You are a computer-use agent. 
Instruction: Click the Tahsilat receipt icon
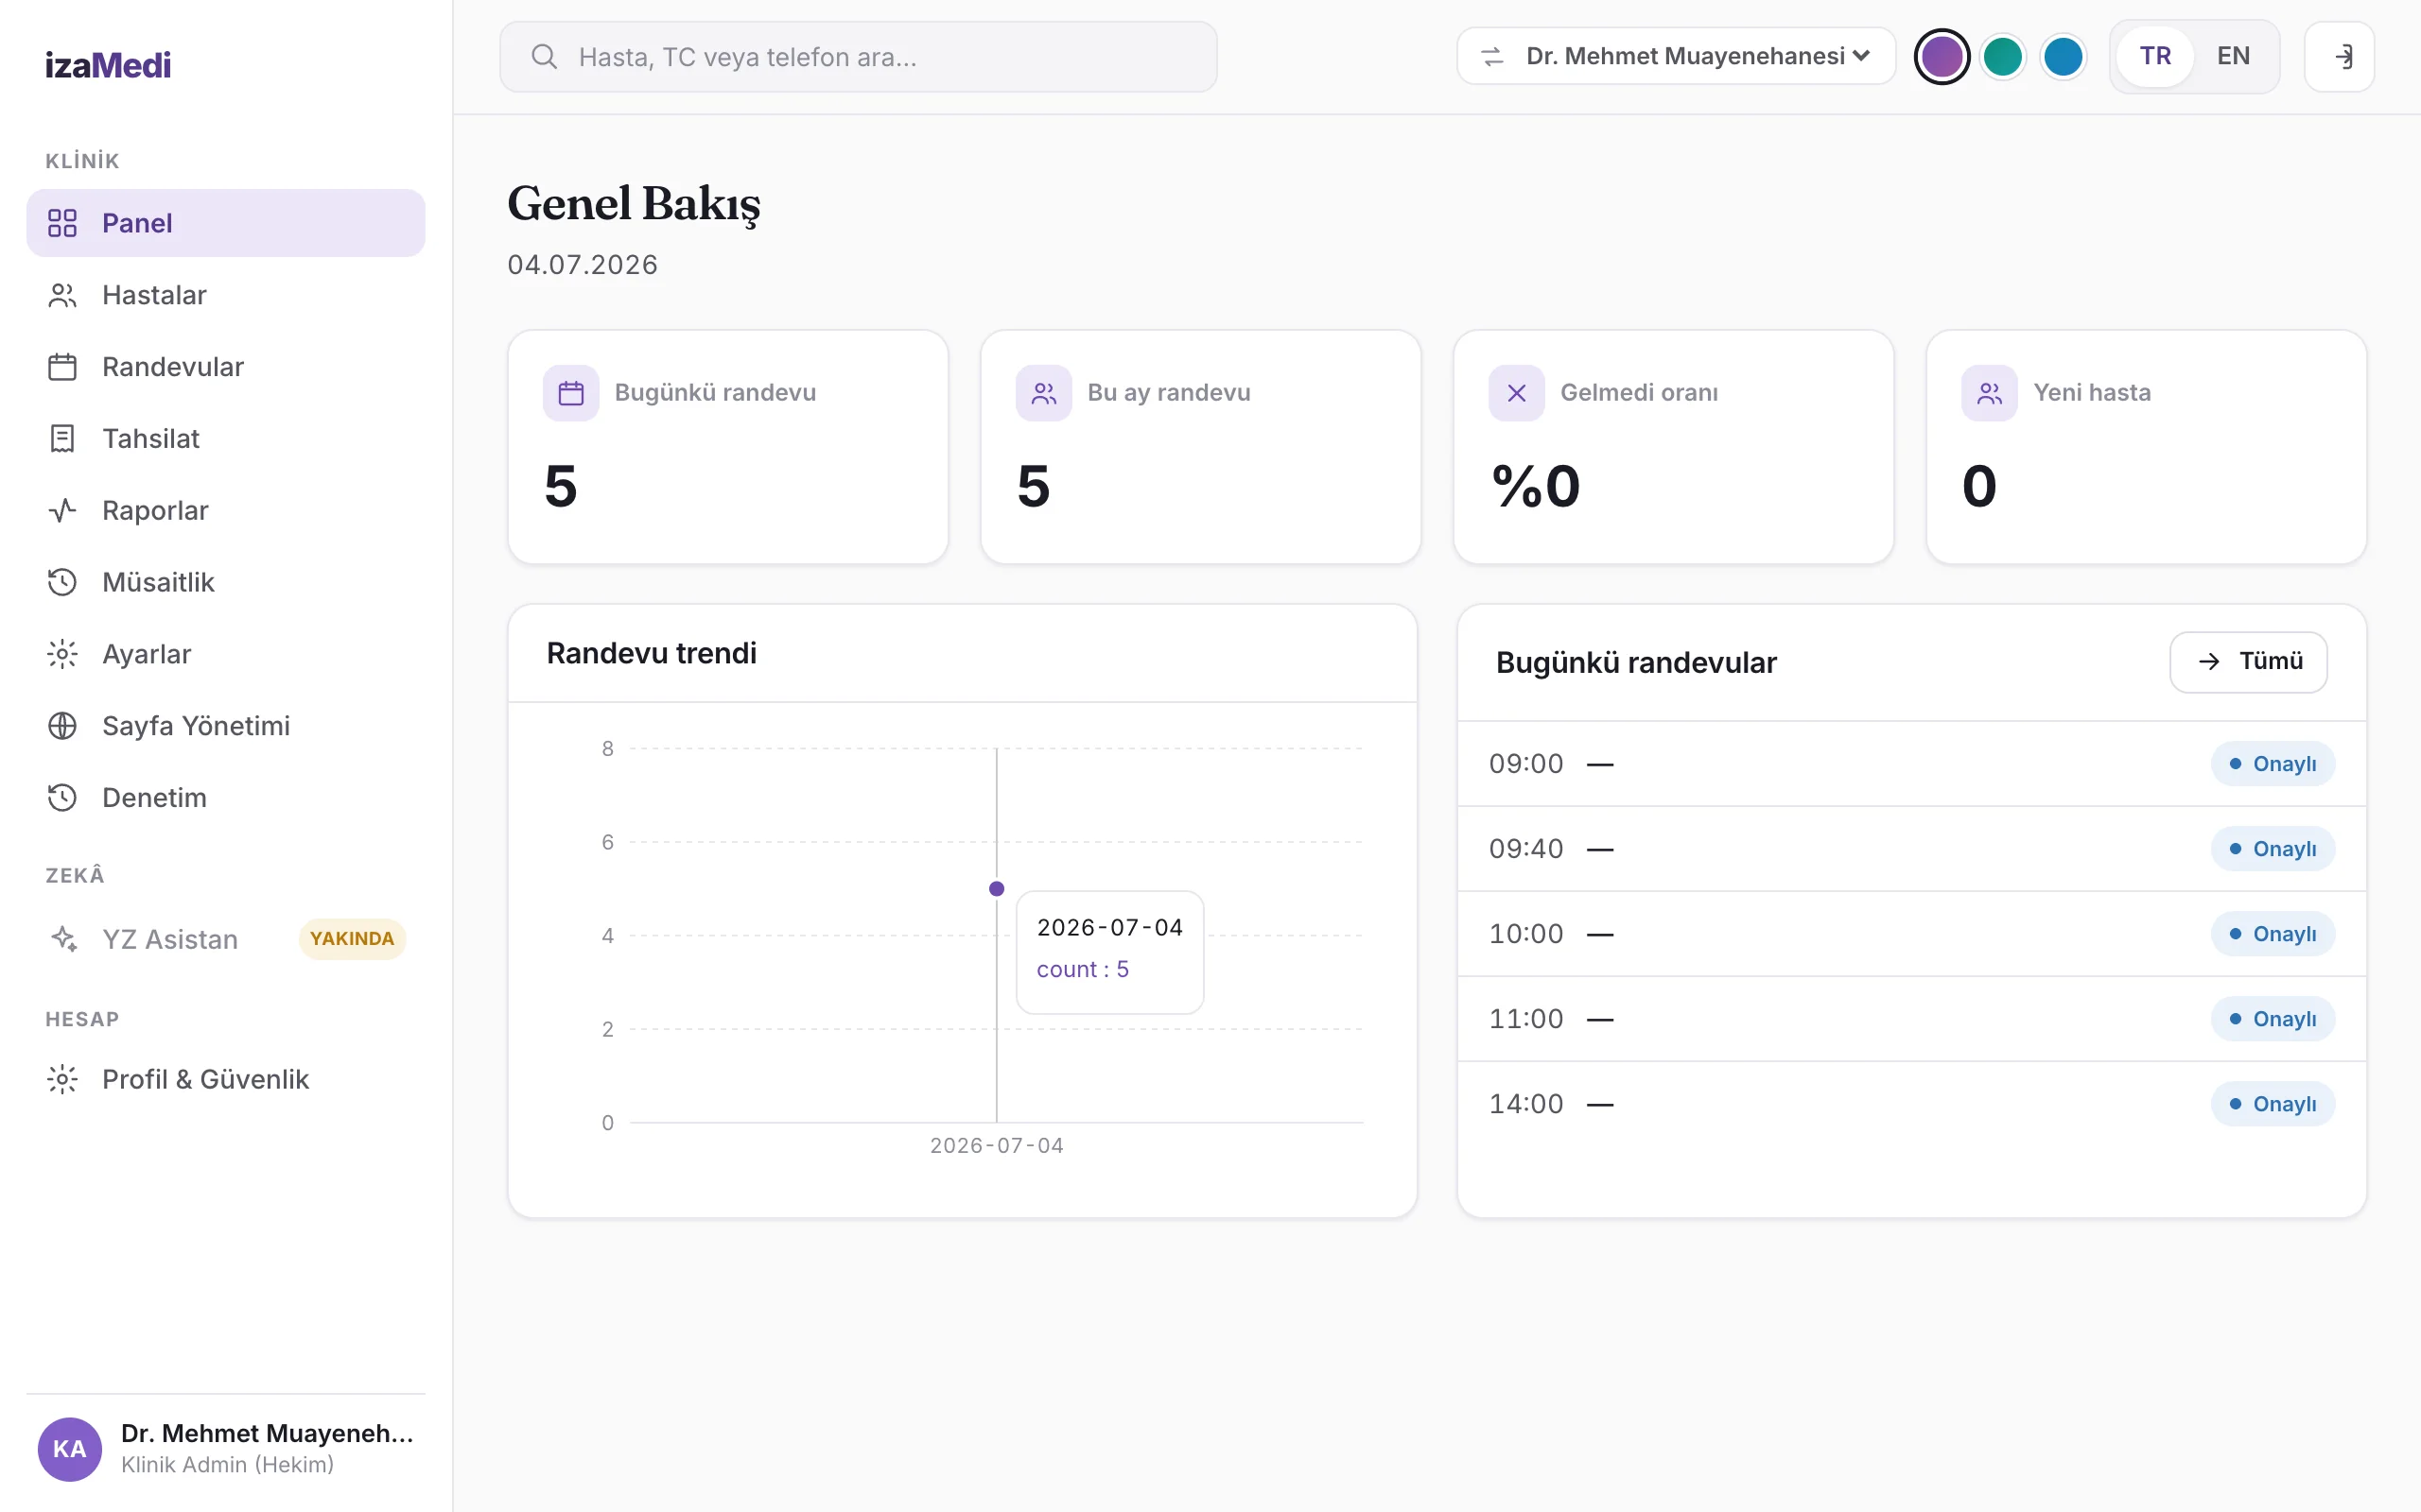pos(62,439)
